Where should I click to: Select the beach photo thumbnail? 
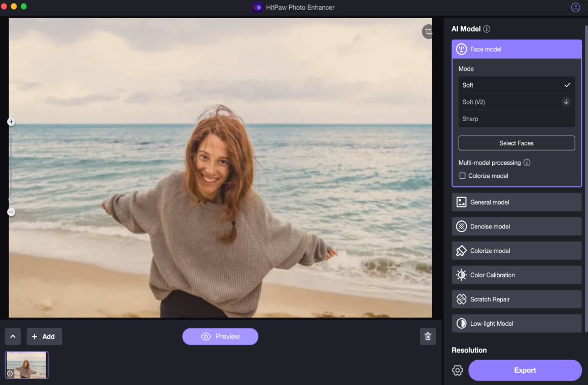pos(26,365)
